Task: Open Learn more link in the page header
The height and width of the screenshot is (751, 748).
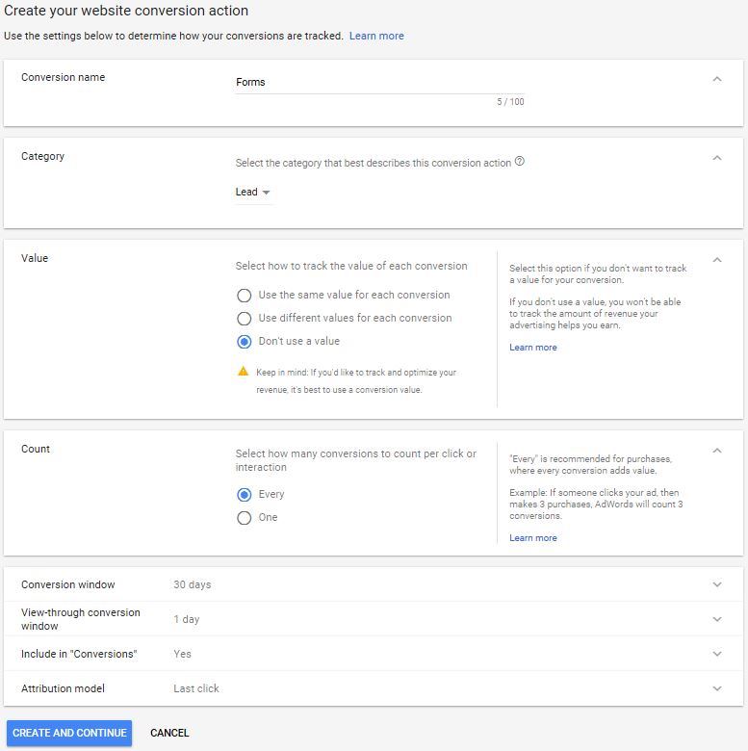Action: click(x=376, y=36)
